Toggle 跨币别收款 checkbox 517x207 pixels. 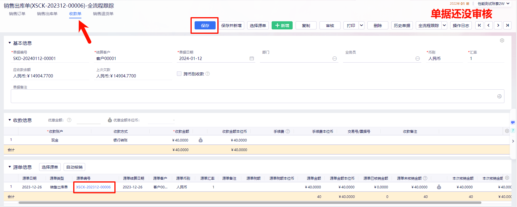point(179,74)
